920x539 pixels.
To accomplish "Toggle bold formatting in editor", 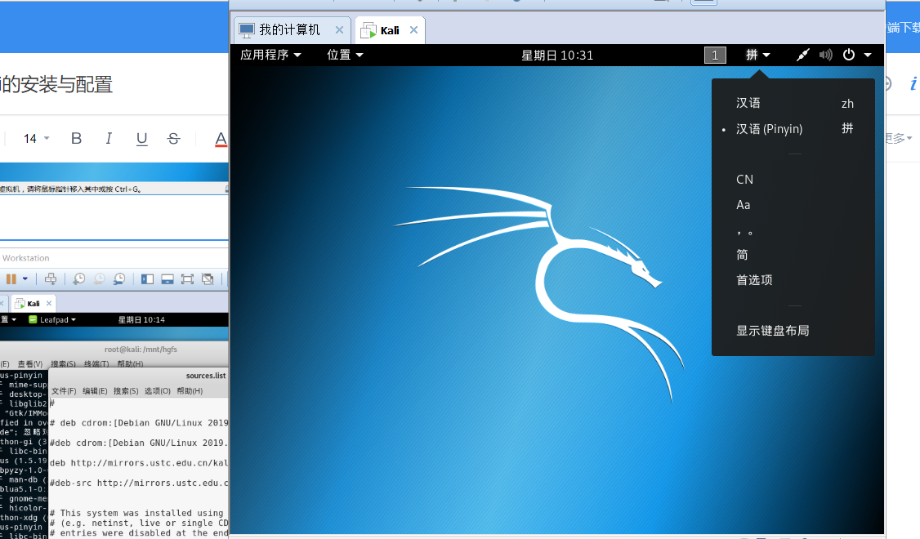I will pos(76,138).
